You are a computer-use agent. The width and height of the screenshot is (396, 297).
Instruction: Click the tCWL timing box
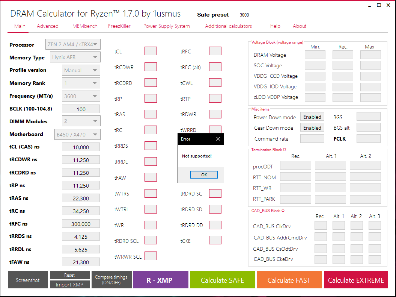pyautogui.click(x=215, y=82)
